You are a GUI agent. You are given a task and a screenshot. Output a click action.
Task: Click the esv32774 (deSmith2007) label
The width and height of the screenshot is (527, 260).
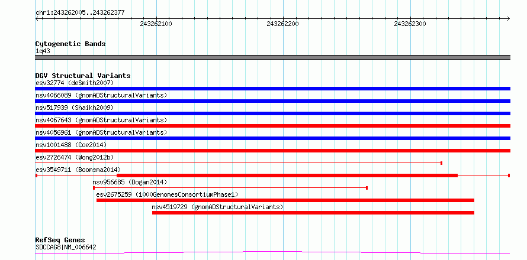(x=75, y=83)
